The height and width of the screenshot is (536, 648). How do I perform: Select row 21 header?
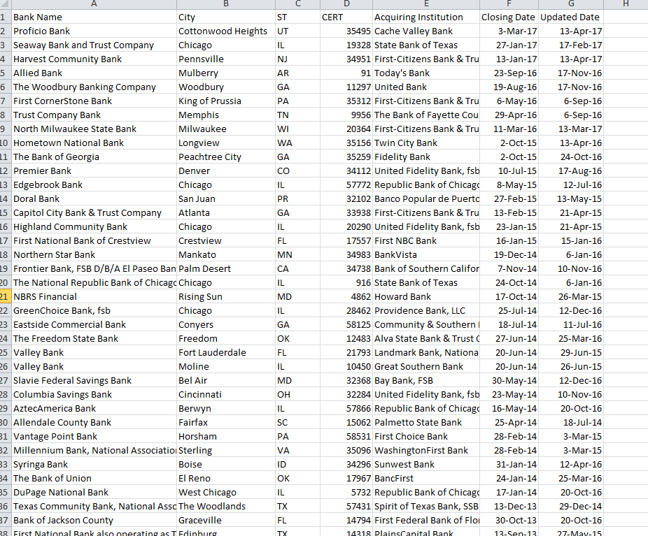[x=6, y=297]
